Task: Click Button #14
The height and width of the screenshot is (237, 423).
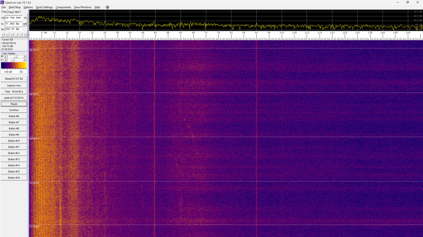Action: click(14, 165)
